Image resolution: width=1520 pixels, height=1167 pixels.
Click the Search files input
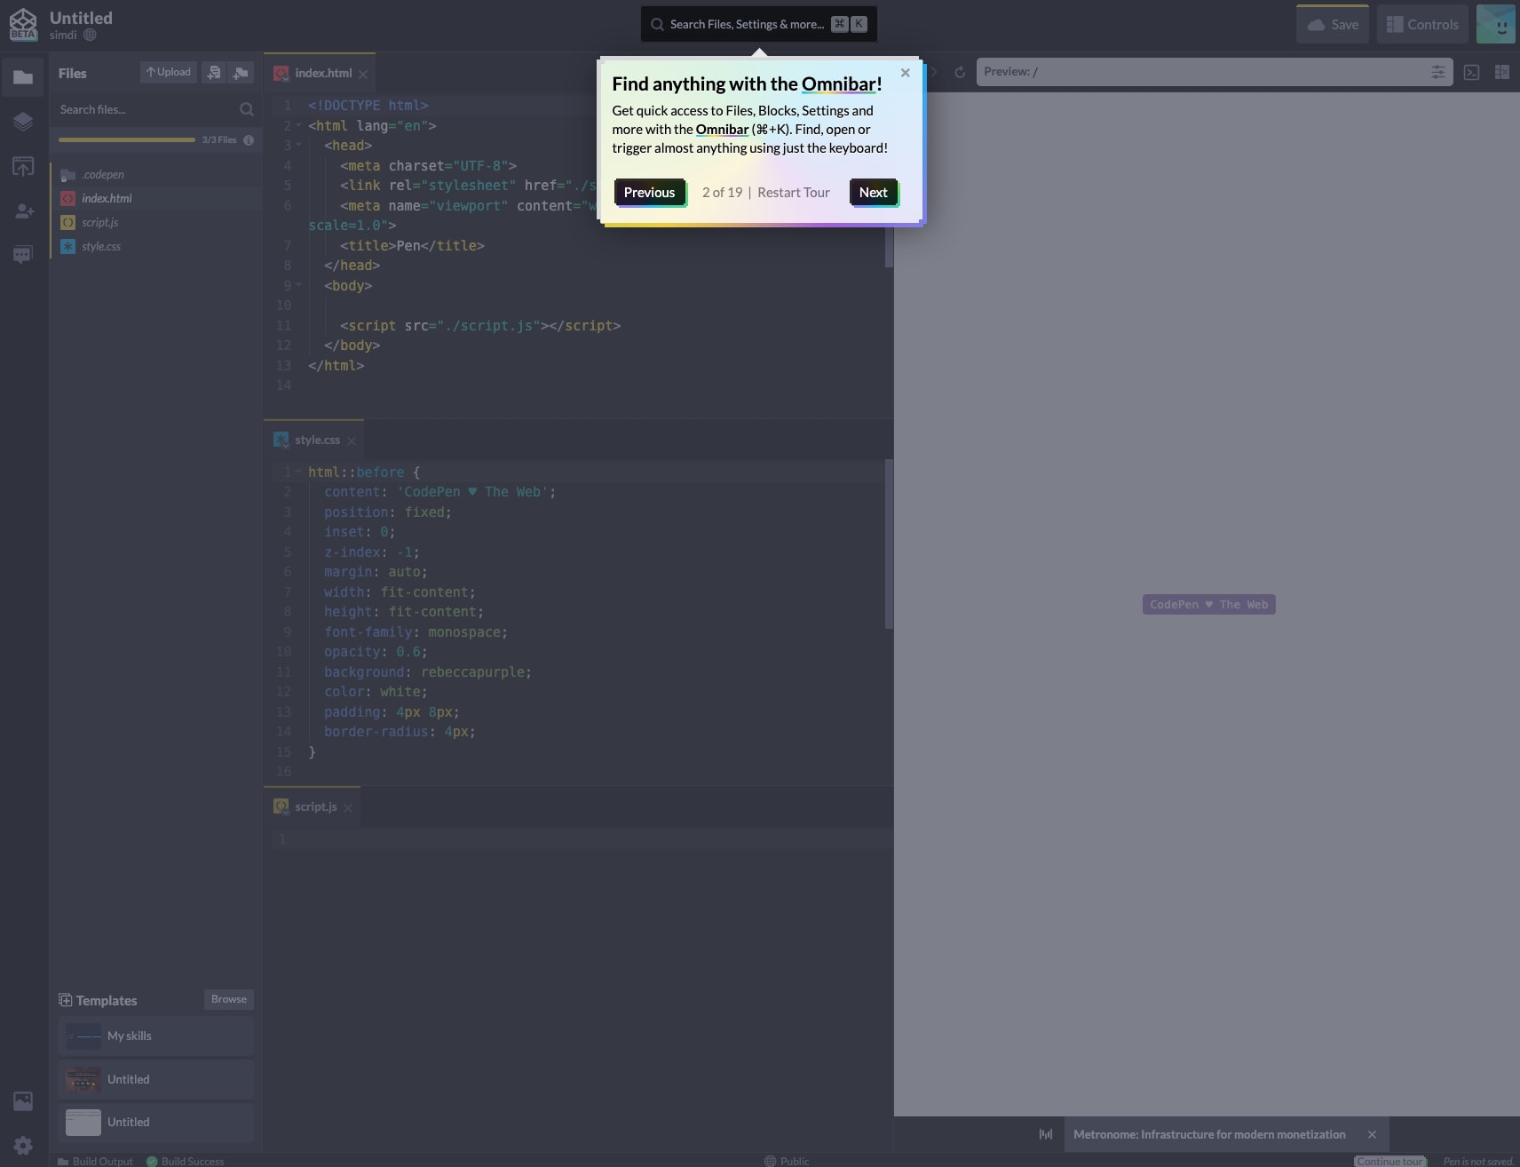[x=146, y=109]
